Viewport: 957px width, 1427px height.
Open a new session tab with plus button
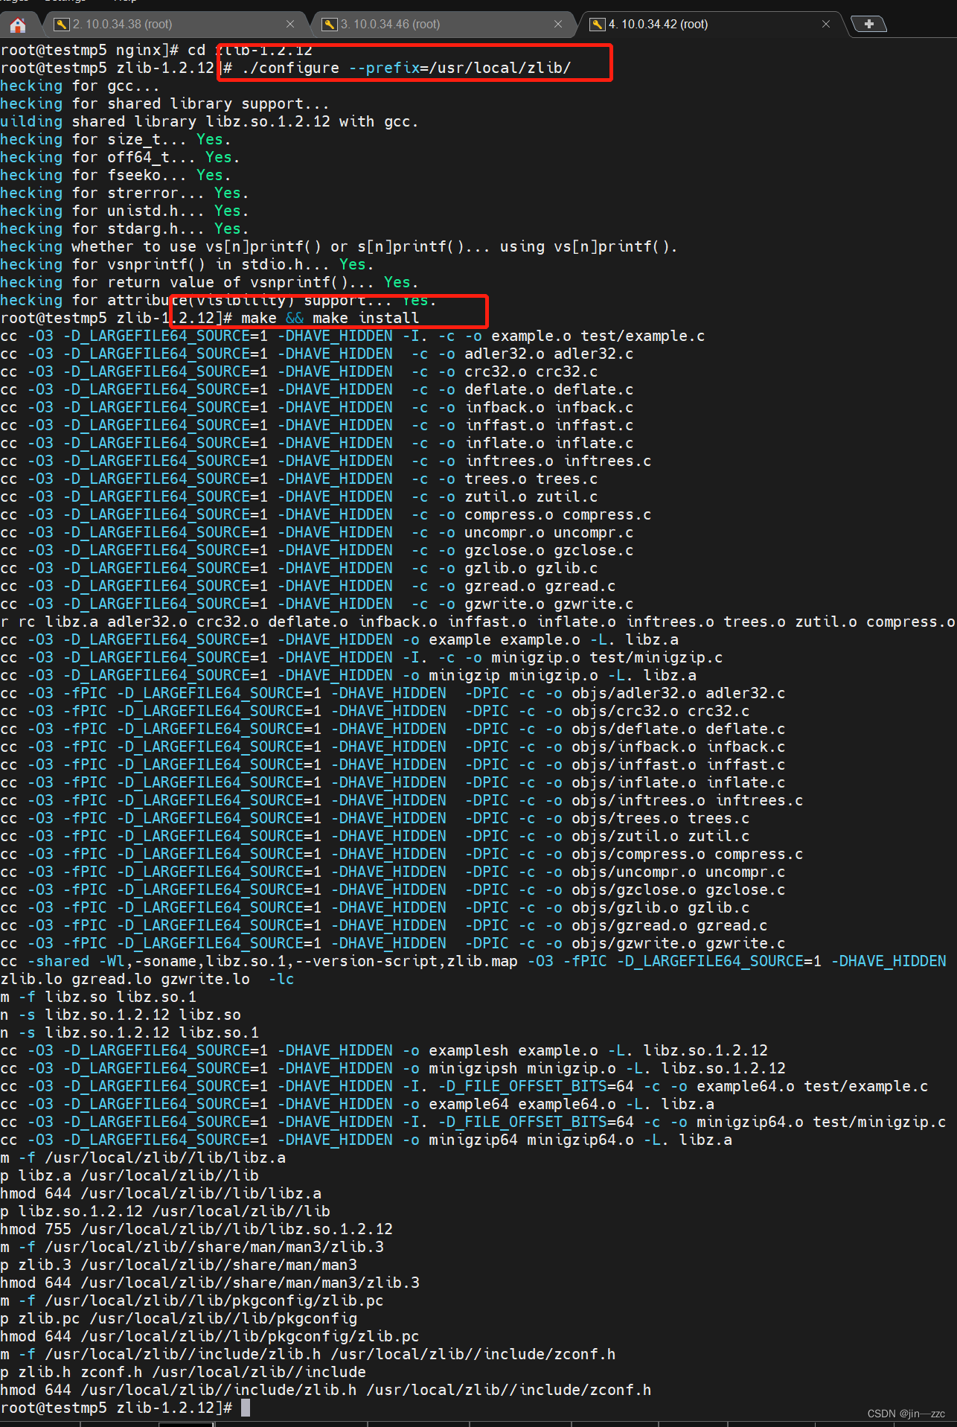(868, 24)
